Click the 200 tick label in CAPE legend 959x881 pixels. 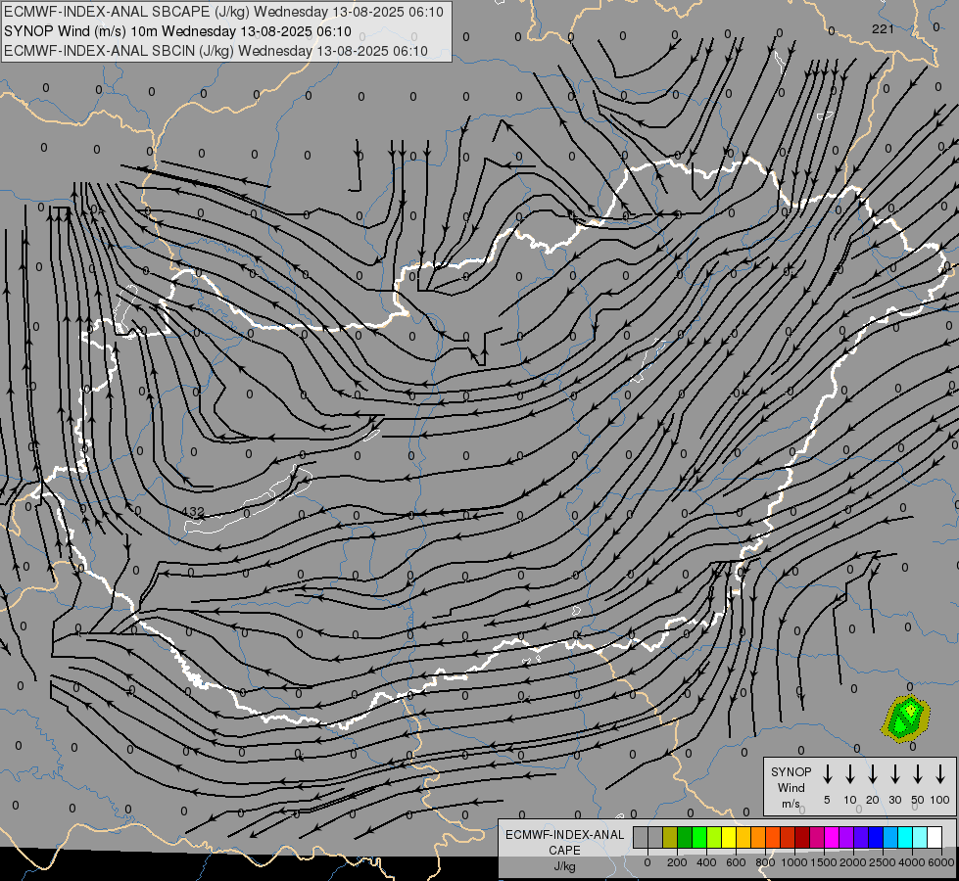677,862
